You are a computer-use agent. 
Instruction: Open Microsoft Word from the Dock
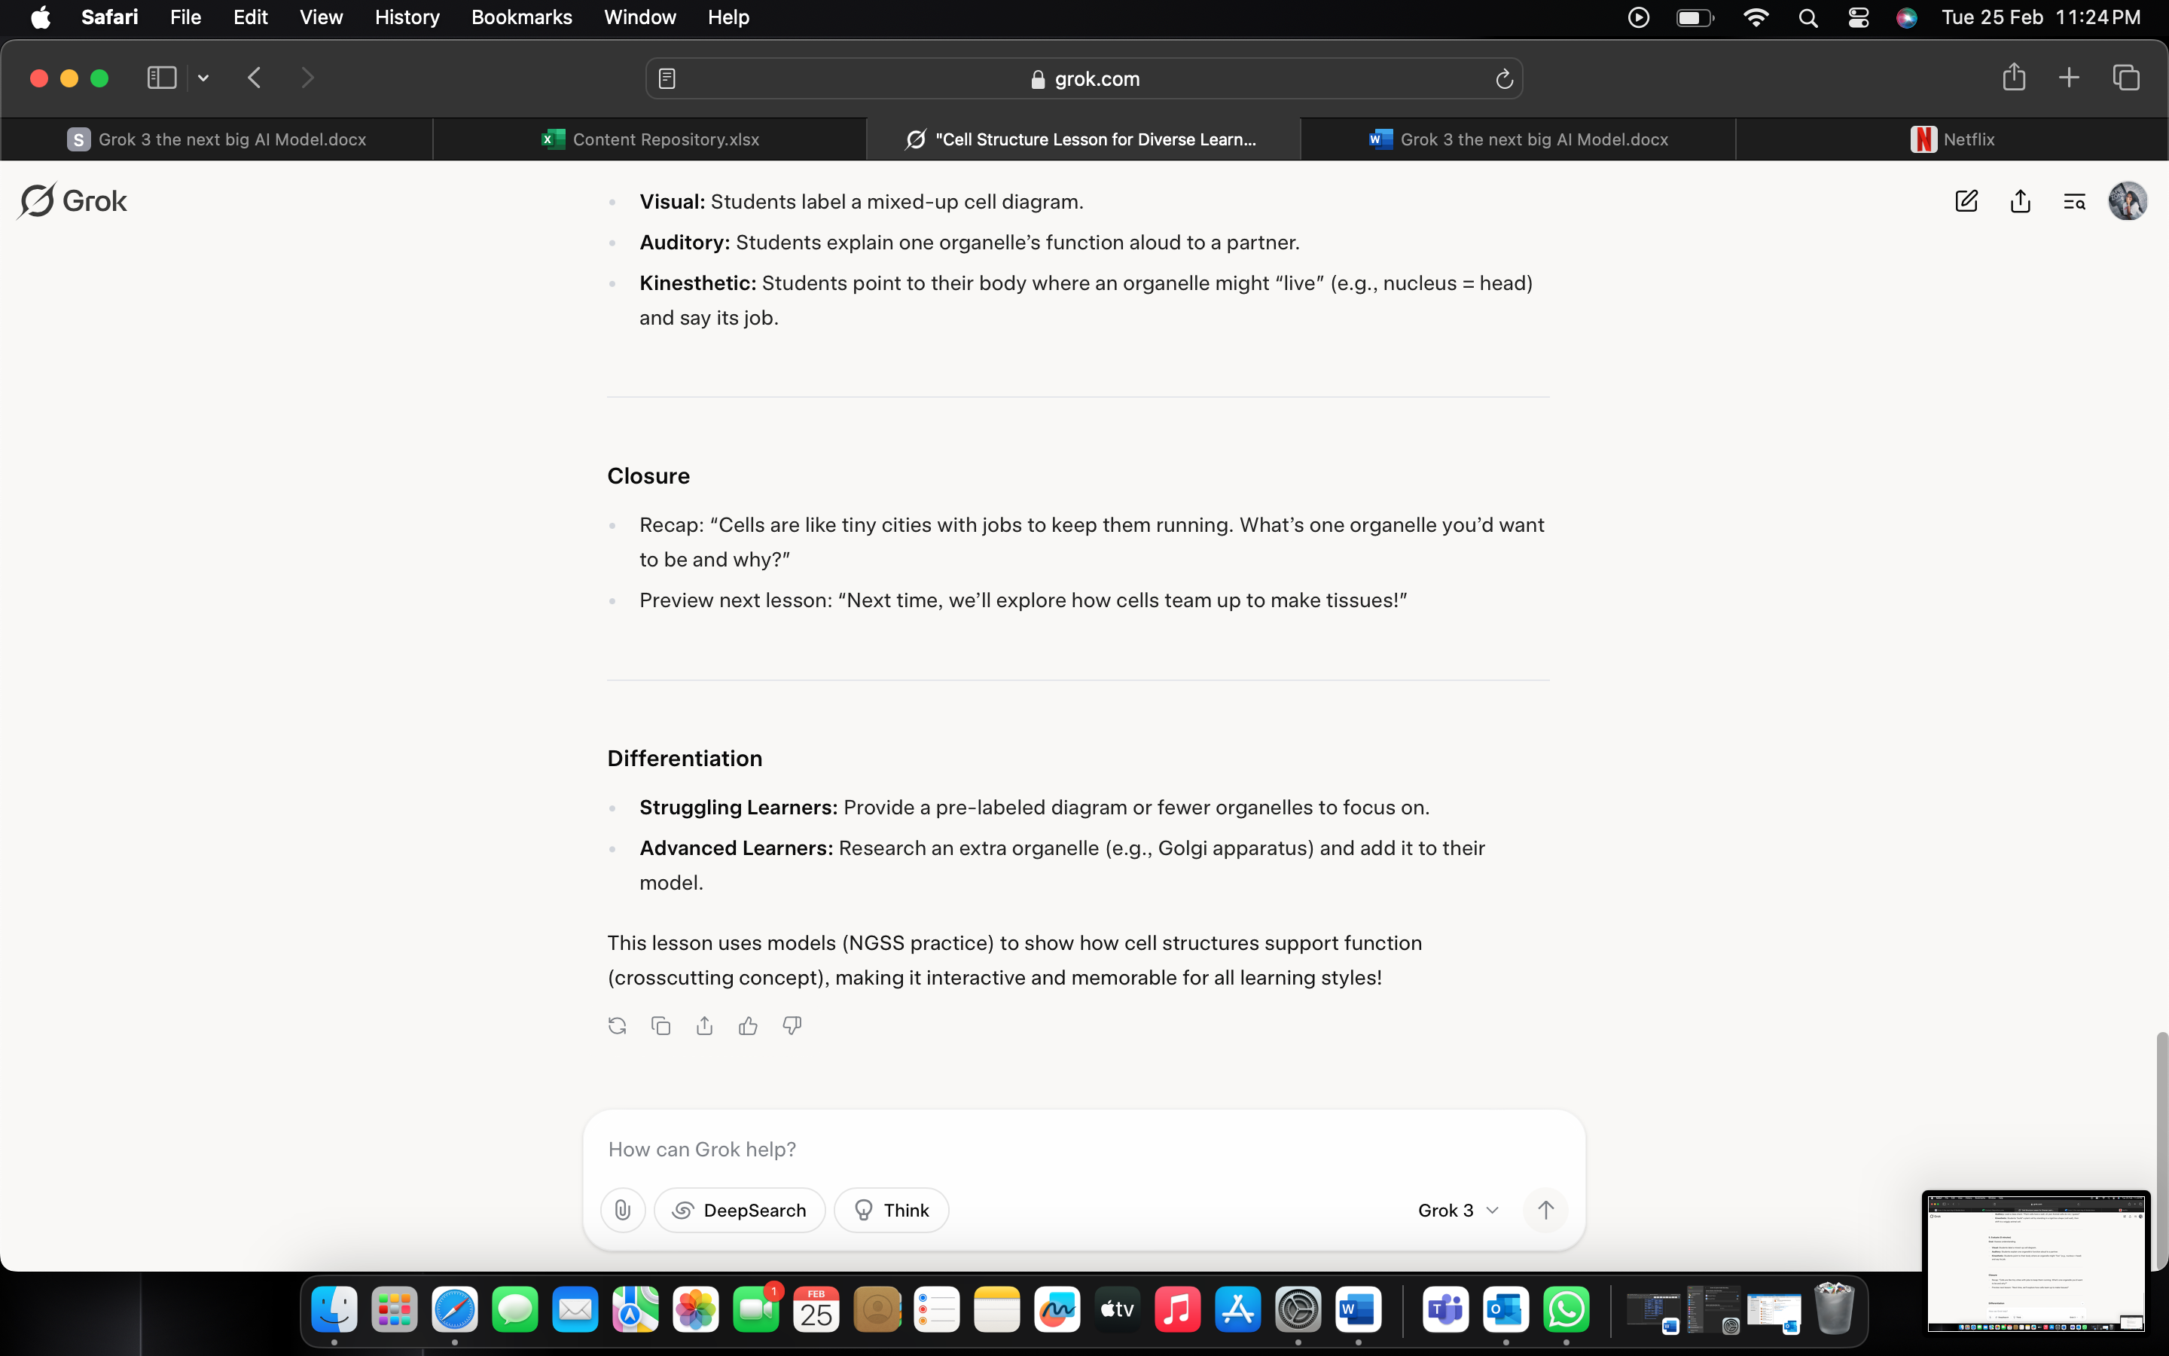click(1358, 1310)
